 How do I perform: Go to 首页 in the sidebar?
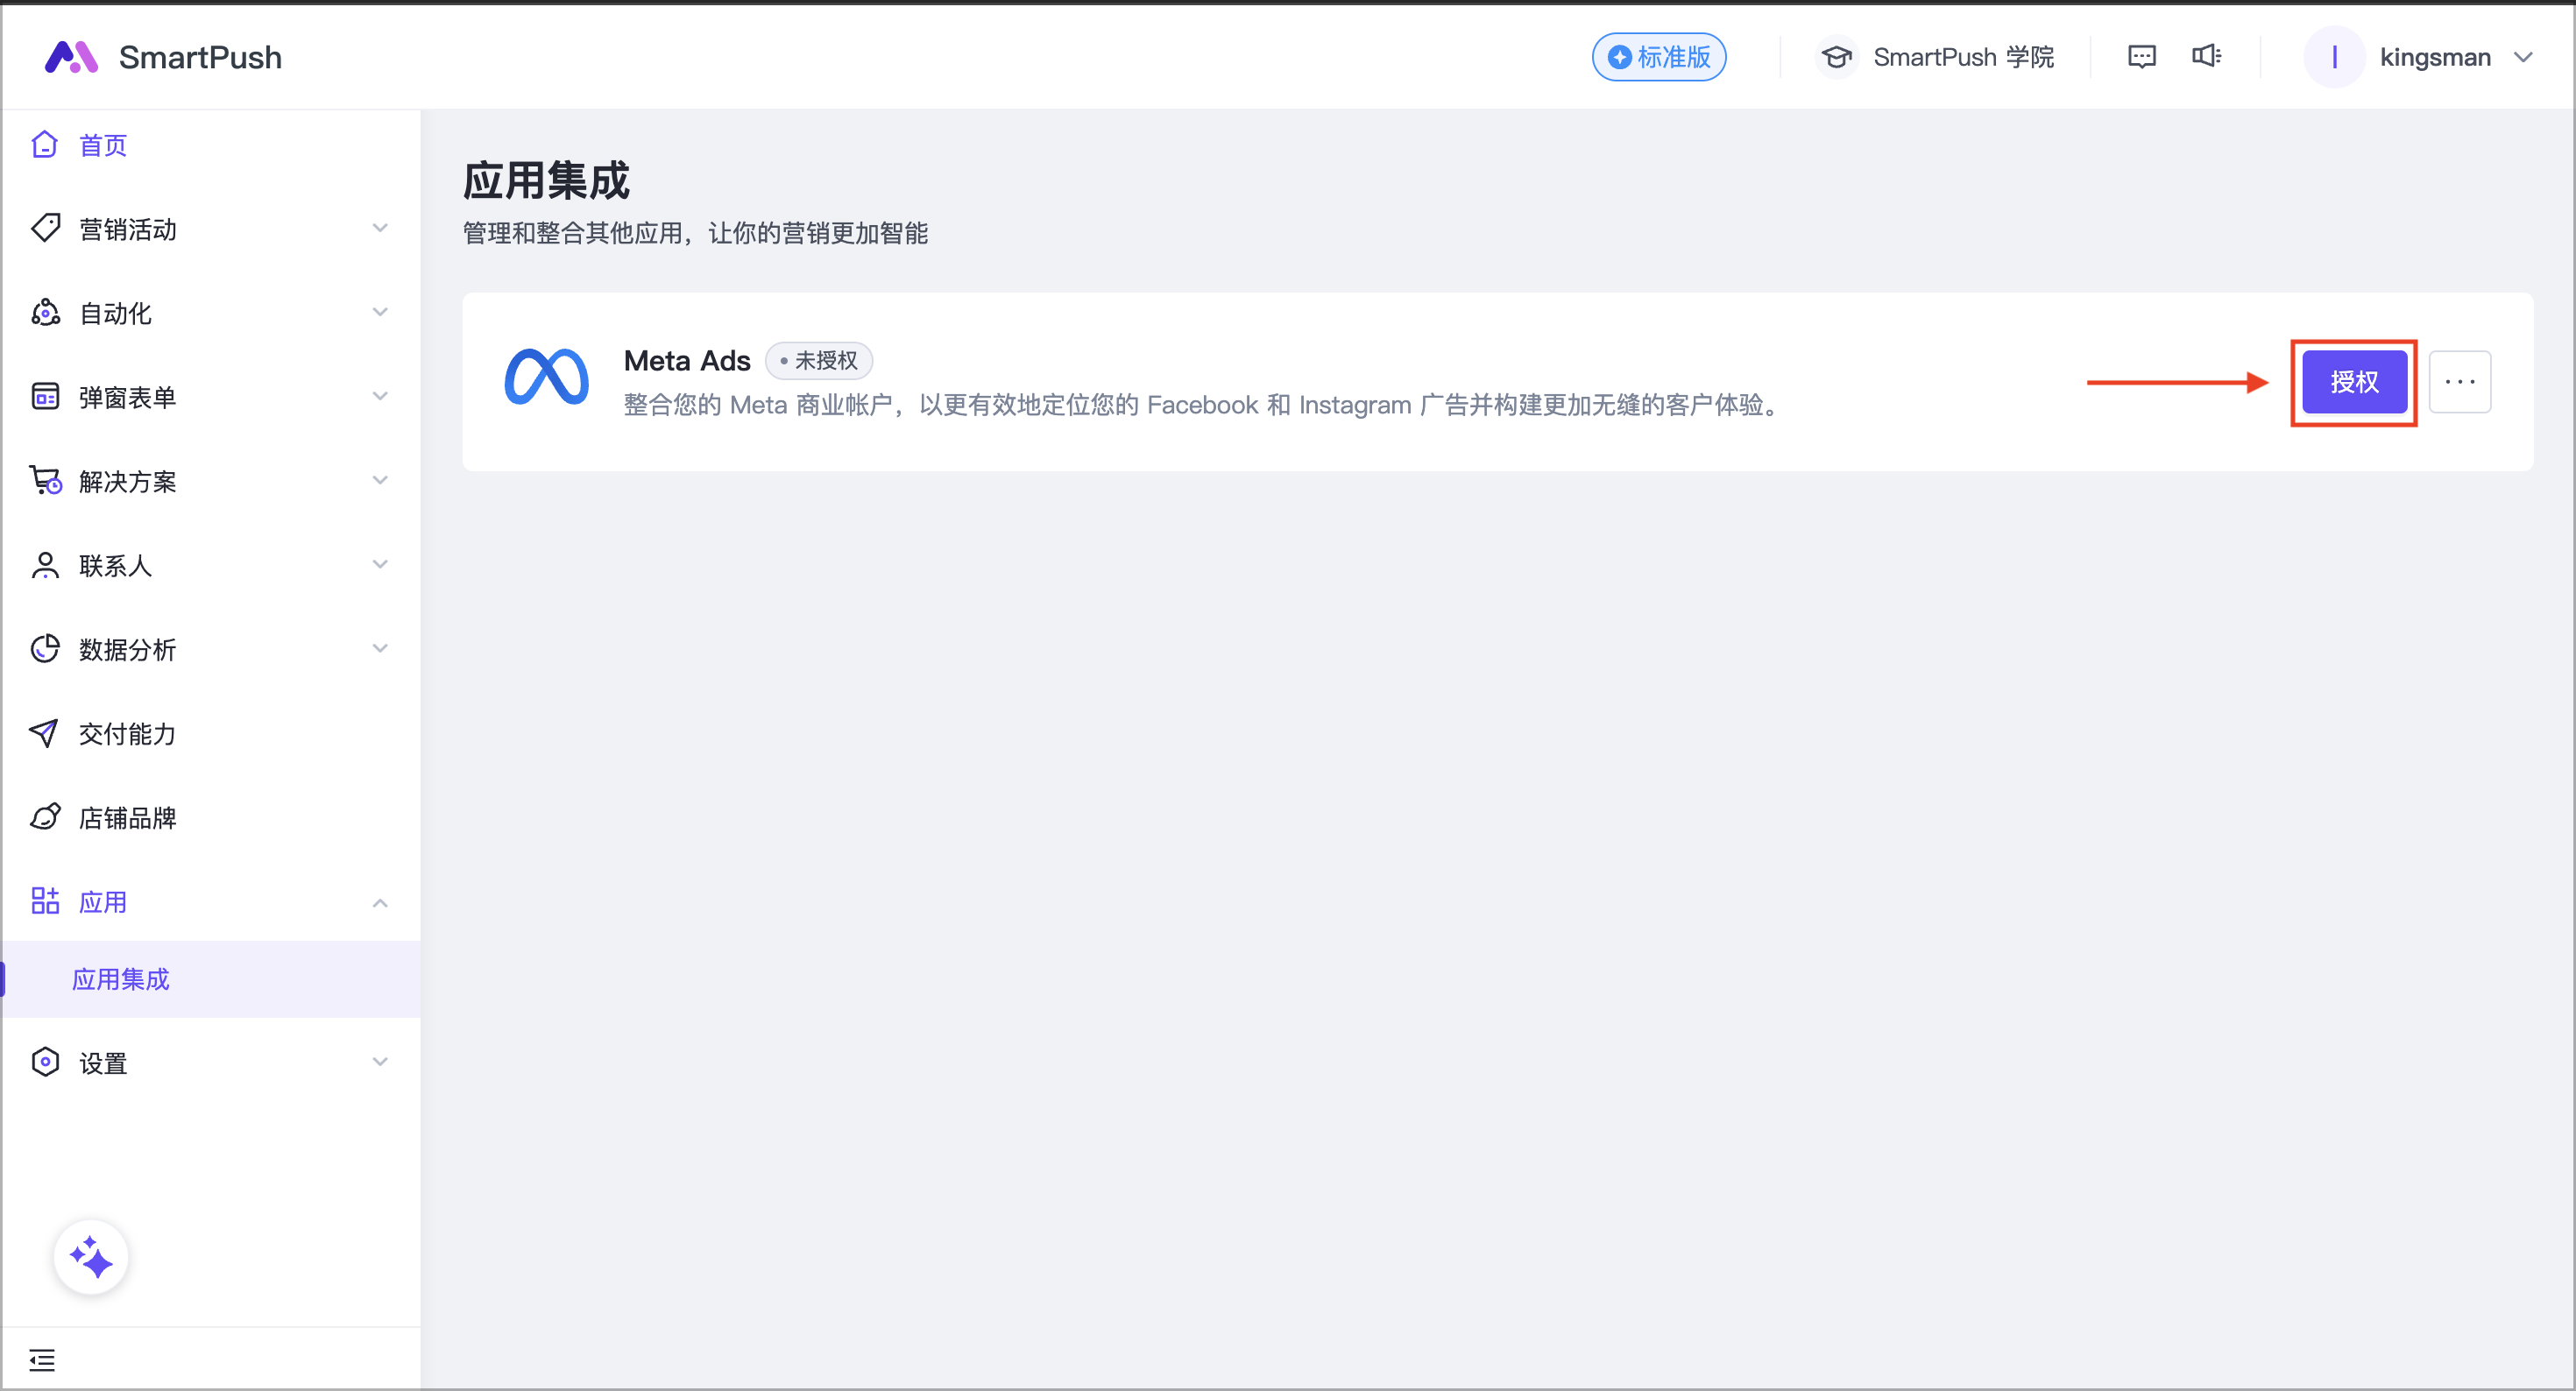(x=103, y=145)
